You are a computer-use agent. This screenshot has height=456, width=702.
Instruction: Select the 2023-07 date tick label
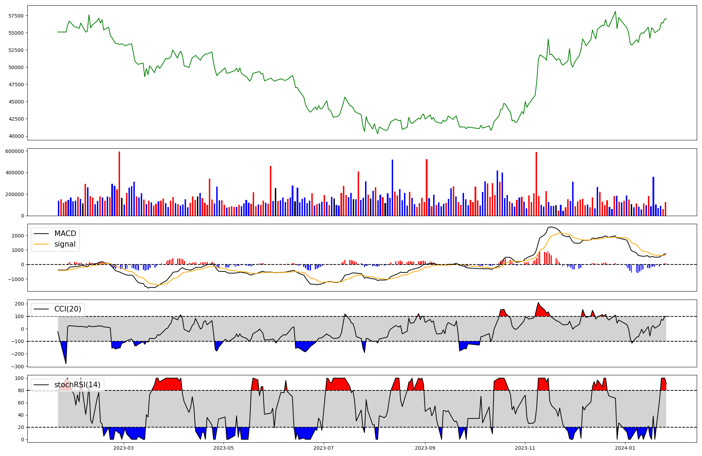(x=323, y=448)
